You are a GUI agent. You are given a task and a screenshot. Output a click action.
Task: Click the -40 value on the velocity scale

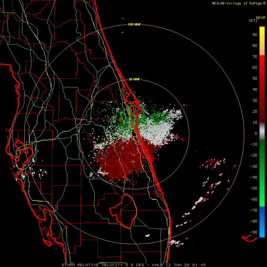pos(254,177)
